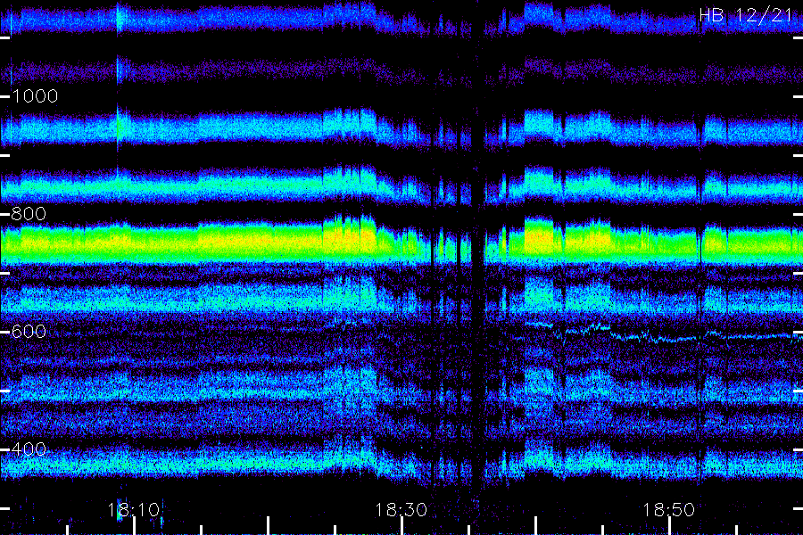Viewport: 803px width, 535px height.
Task: Click the 600 frequency axis label
Action: 29,331
